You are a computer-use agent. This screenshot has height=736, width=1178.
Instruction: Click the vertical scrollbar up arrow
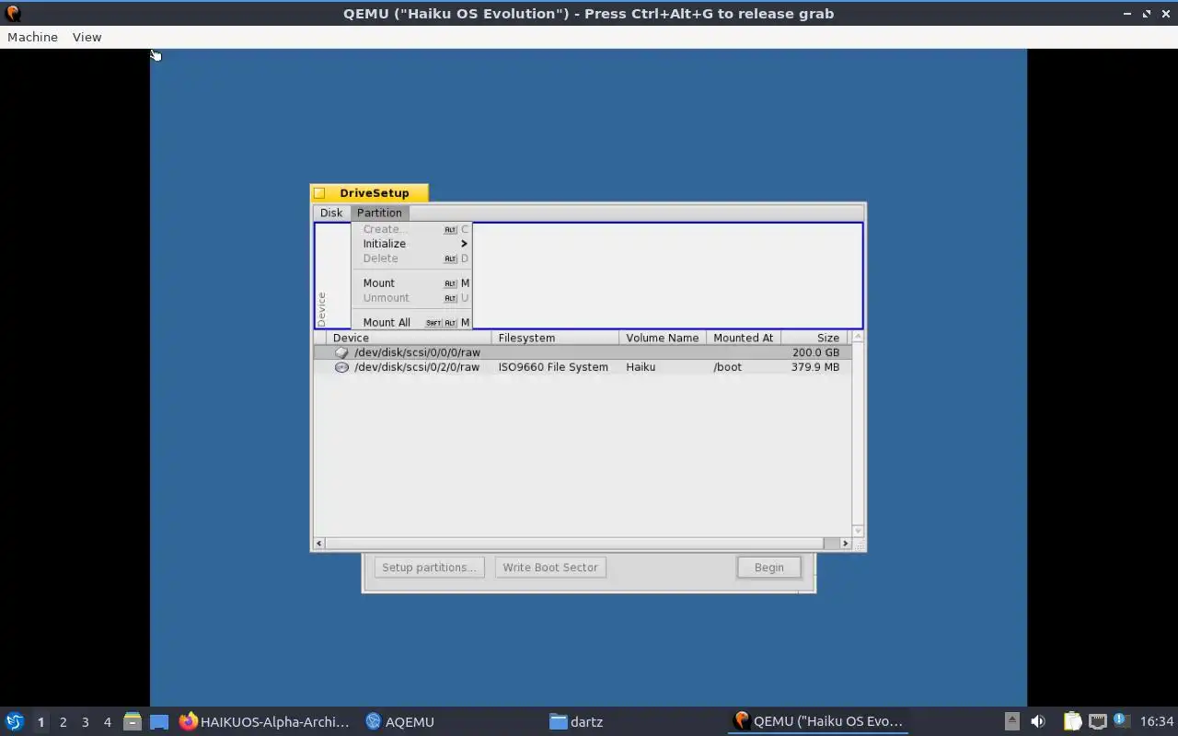point(858,338)
